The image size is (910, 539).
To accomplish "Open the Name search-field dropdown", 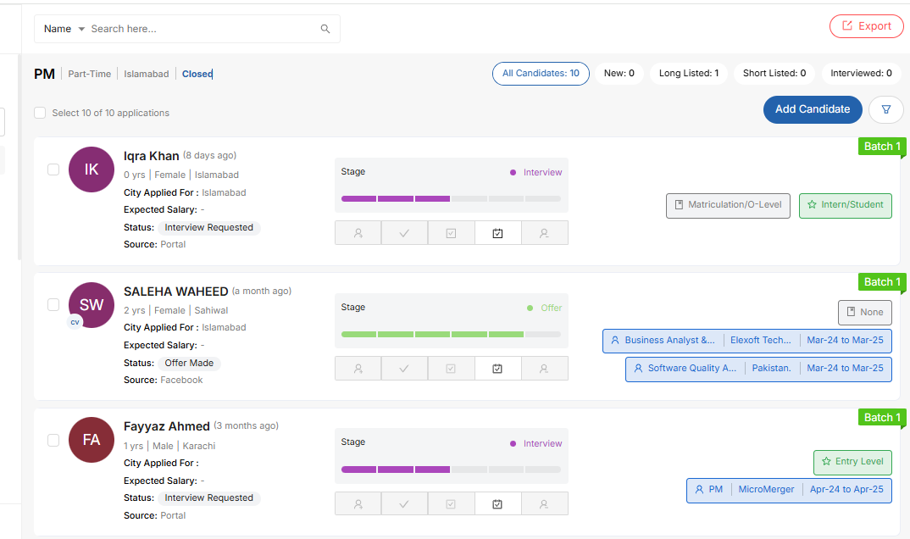I will point(64,29).
